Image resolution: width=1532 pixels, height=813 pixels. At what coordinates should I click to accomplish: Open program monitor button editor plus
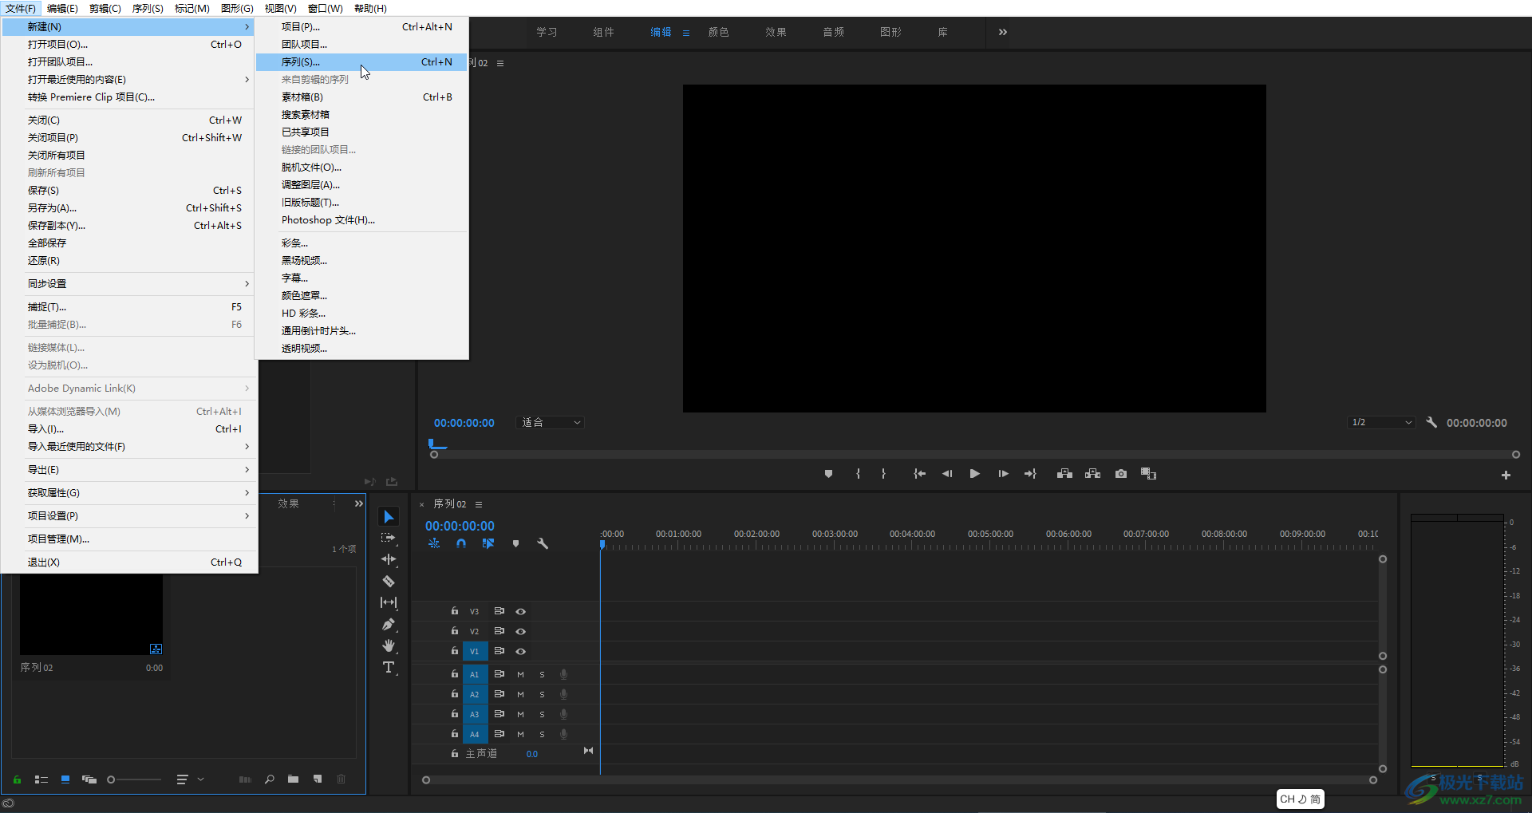(x=1506, y=475)
